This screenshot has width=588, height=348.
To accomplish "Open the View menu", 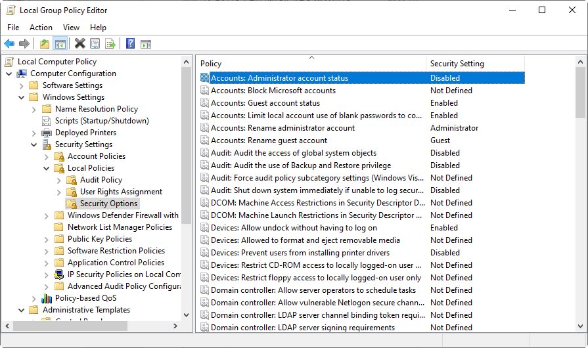I will 71,28.
